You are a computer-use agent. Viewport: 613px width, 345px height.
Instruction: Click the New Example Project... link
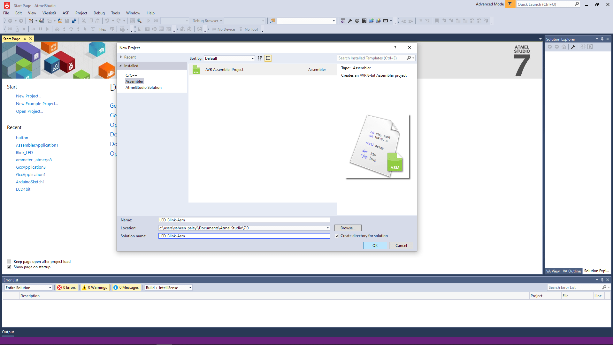click(x=37, y=104)
